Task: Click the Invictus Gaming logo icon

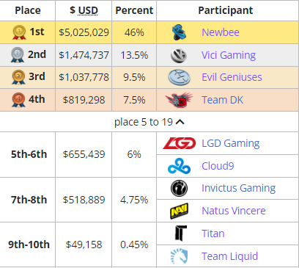Action: click(x=179, y=189)
